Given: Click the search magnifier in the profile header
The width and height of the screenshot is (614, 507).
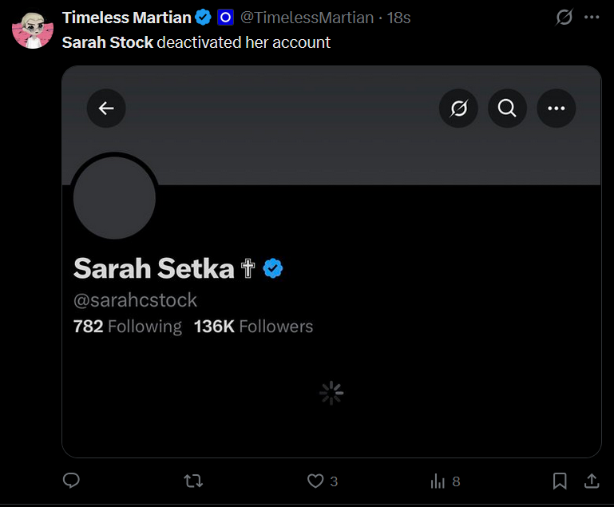Looking at the screenshot, I should click(x=507, y=108).
